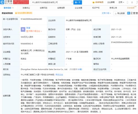The height and width of the screenshot is (114, 138).
Task: Click the legal representative avatar 陈
Action: tap(23, 29)
